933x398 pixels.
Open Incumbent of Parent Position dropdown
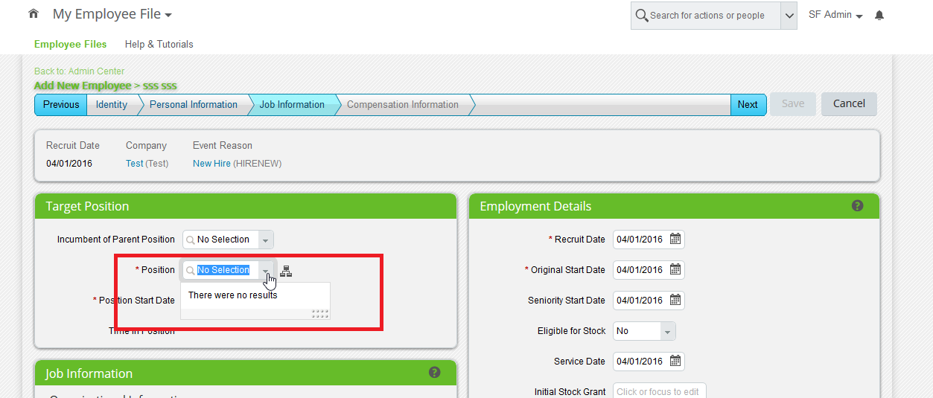[x=266, y=240]
